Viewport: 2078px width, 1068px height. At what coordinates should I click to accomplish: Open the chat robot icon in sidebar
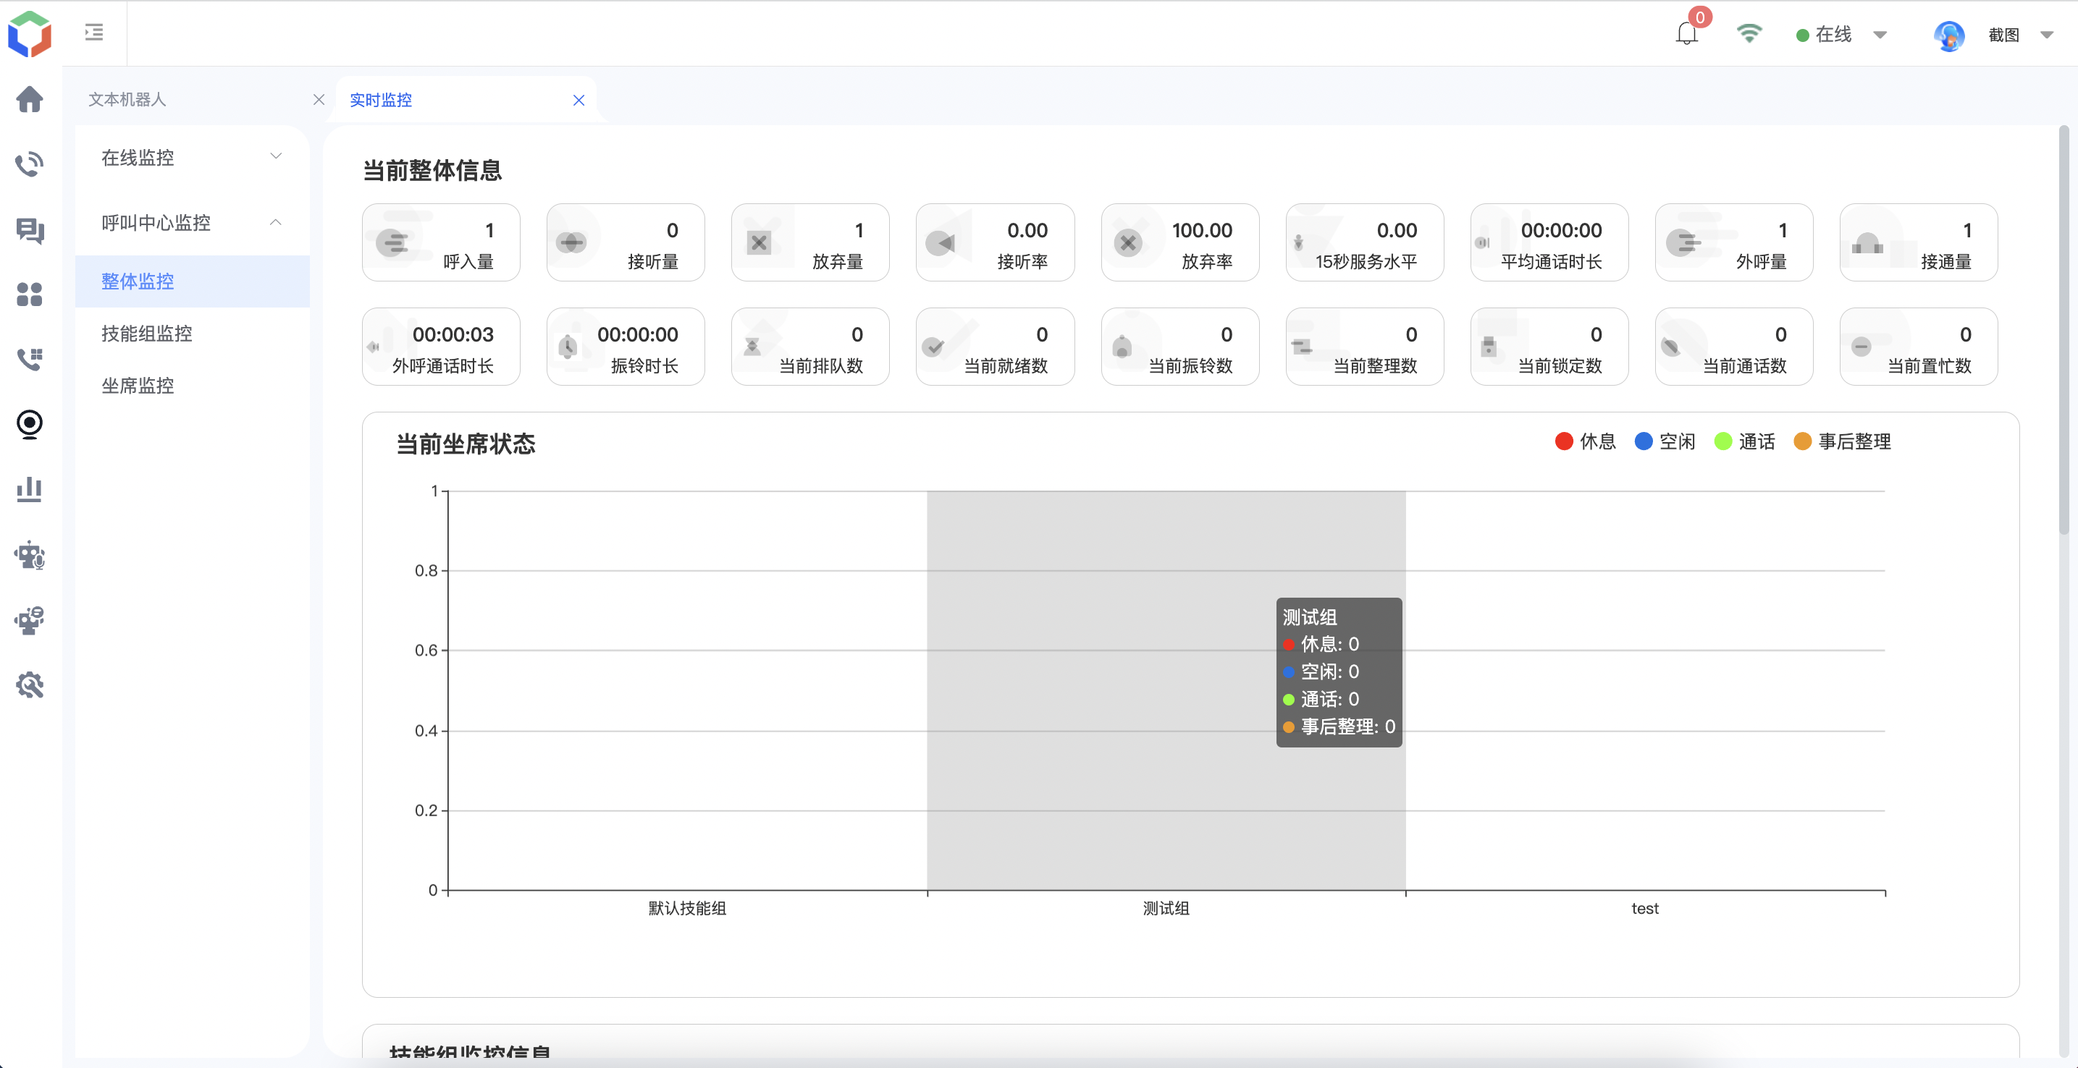click(x=30, y=621)
